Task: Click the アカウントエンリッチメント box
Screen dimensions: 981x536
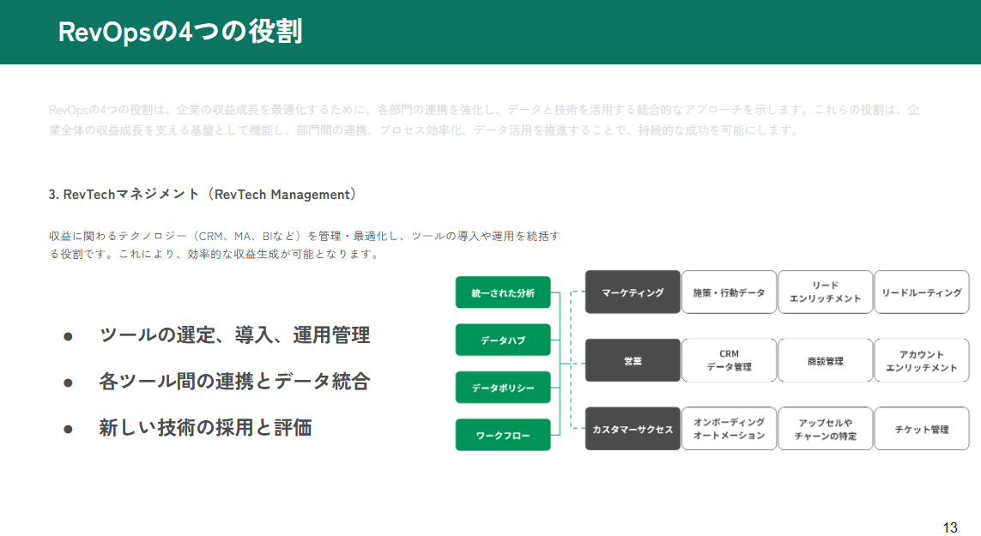Action: (x=921, y=360)
